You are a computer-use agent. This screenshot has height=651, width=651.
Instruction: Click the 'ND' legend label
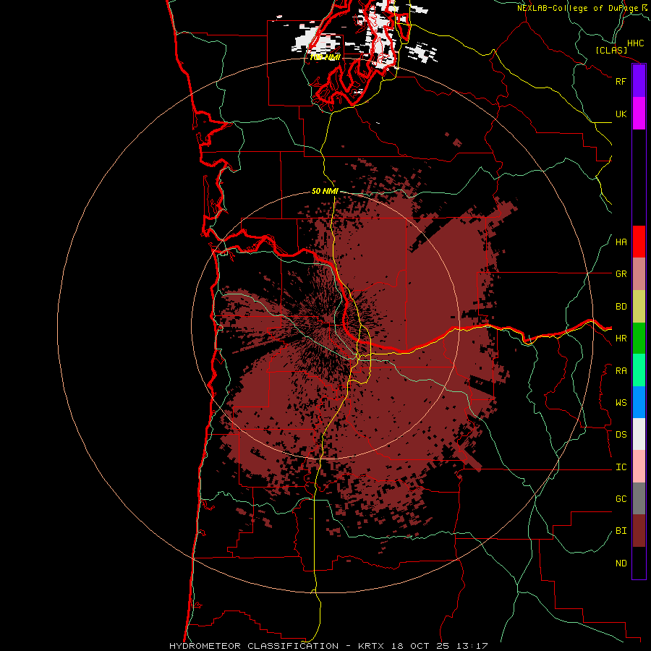pyautogui.click(x=621, y=563)
